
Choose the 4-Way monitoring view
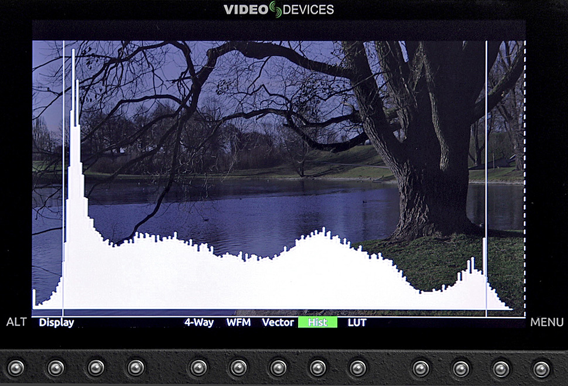pos(199,322)
